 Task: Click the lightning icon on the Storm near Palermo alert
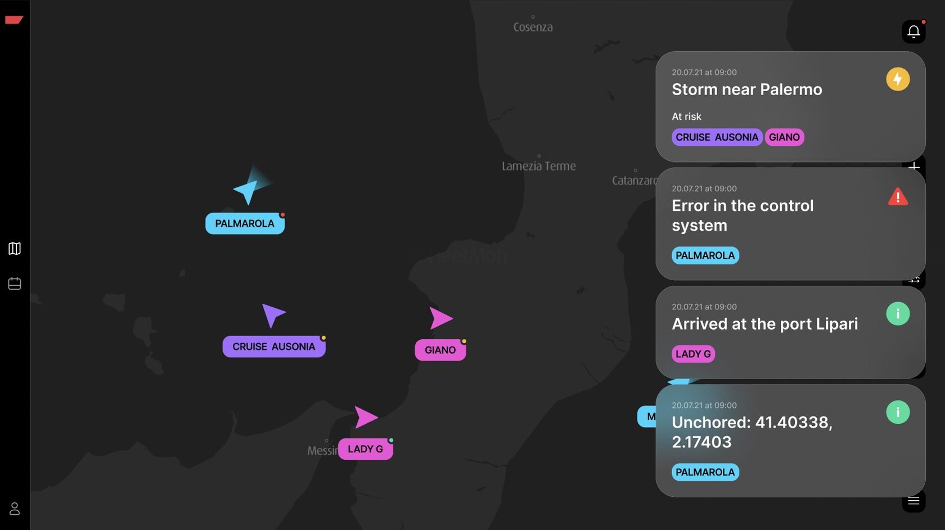click(898, 79)
